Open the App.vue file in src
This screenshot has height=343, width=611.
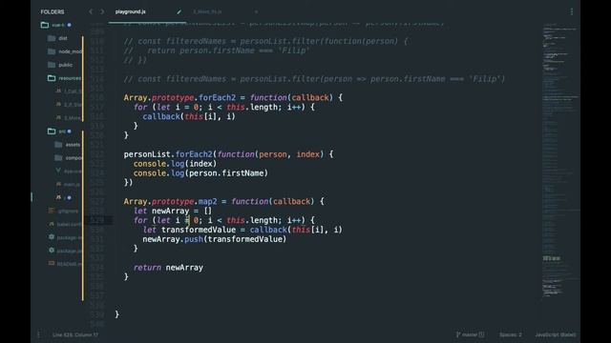click(70, 171)
